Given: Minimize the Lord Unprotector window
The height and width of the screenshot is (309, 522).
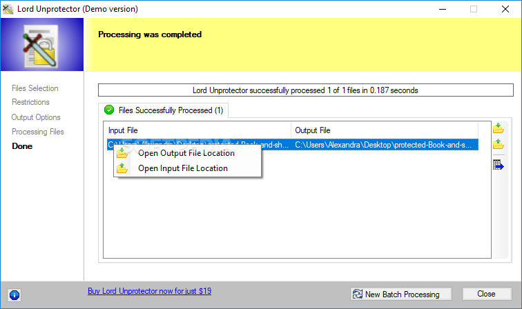Looking at the screenshot, I should pyautogui.click(x=443, y=9).
